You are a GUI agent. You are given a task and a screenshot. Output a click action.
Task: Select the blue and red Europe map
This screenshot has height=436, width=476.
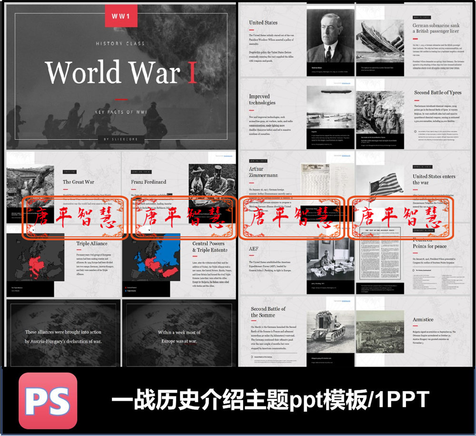click(x=151, y=257)
